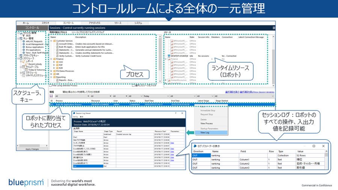Click the Apply Changes button
The image size is (338, 190).
pyautogui.click(x=32, y=149)
